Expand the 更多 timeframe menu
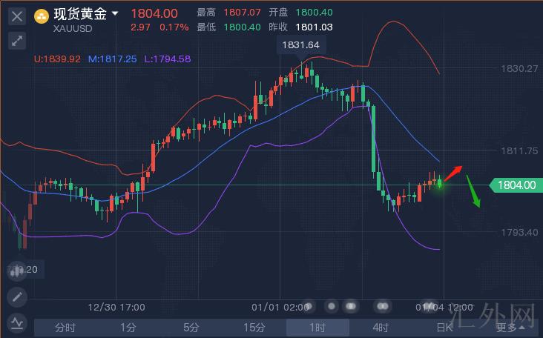The image size is (543, 338). pos(511,327)
